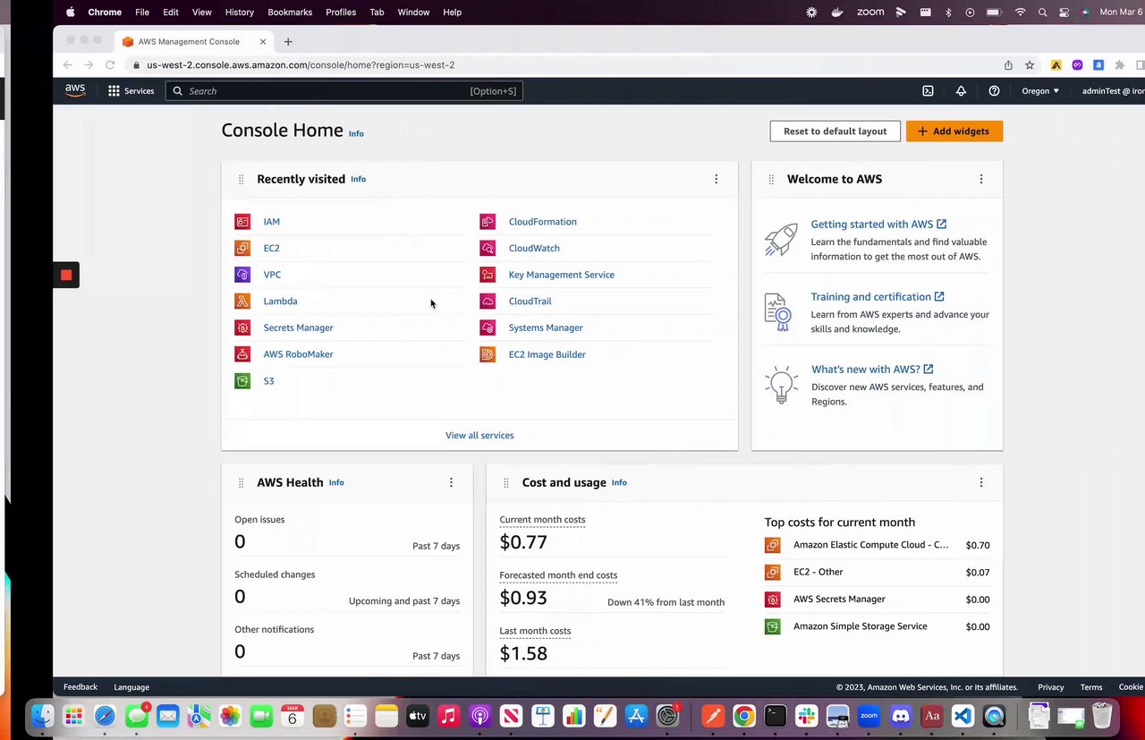The height and width of the screenshot is (740, 1145).
Task: Open the Profiles menu
Action: coord(341,13)
